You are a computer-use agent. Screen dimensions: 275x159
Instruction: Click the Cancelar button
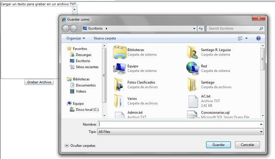point(247,145)
